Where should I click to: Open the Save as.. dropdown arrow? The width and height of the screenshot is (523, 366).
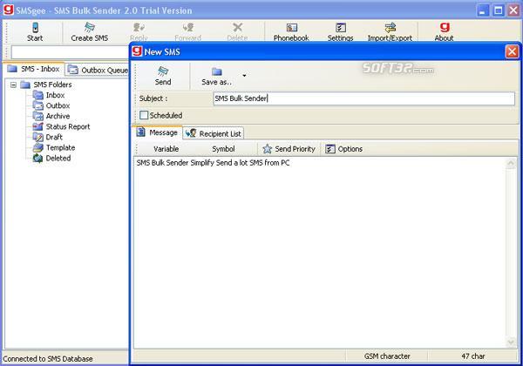click(244, 76)
